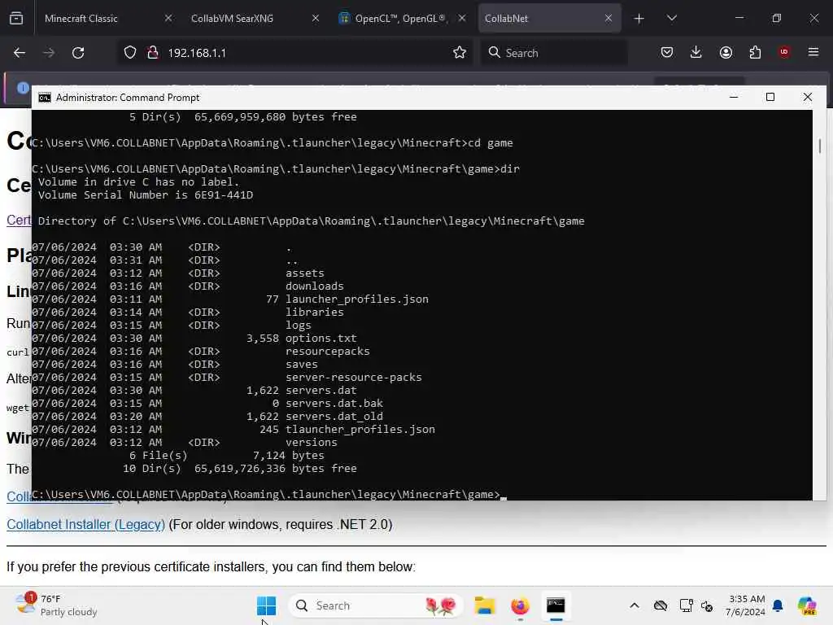Screen dimensions: 833x625
Task: Minimize the Command Prompt window
Action: [x=734, y=98]
